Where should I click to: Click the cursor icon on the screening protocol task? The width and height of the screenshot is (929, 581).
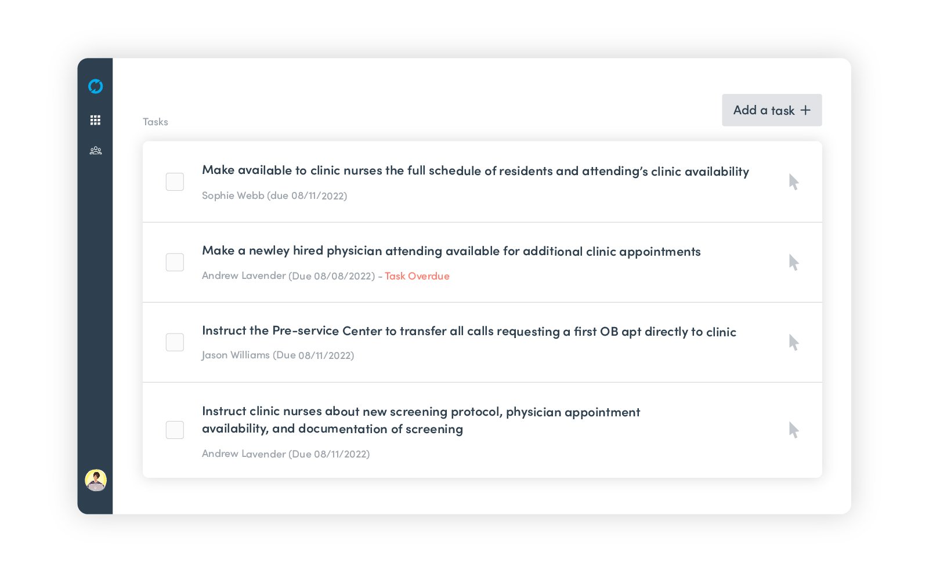coord(793,430)
